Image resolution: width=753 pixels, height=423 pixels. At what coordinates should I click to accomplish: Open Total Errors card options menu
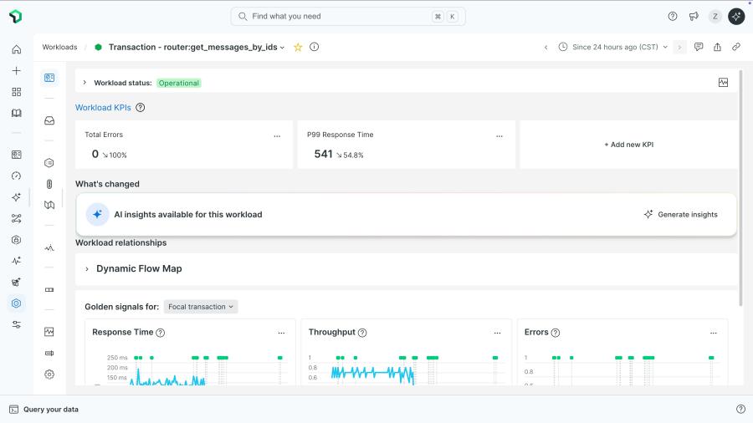(x=277, y=136)
